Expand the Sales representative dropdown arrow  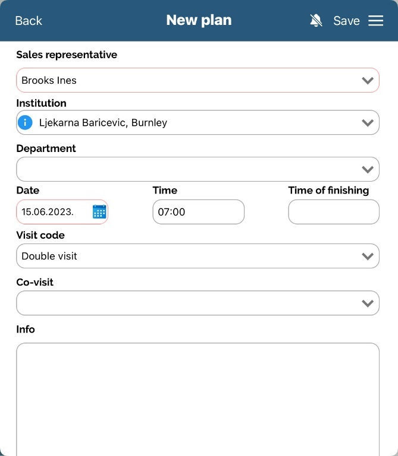[368, 81]
